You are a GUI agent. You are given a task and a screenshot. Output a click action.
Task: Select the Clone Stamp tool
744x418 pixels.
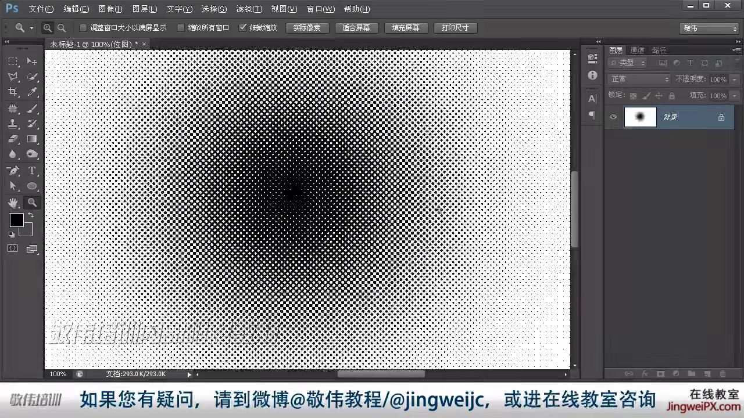13,124
